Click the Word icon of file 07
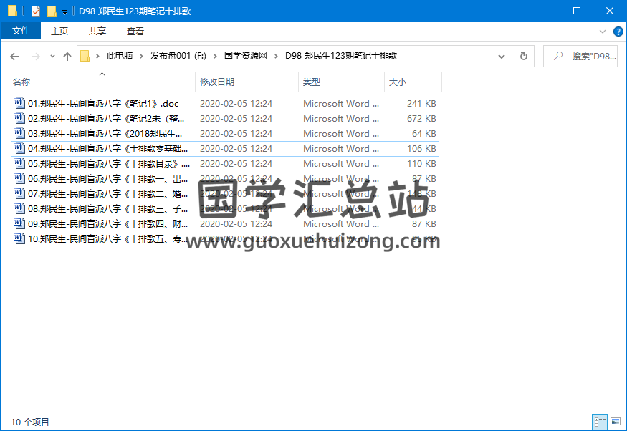The width and height of the screenshot is (627, 431). (x=19, y=193)
